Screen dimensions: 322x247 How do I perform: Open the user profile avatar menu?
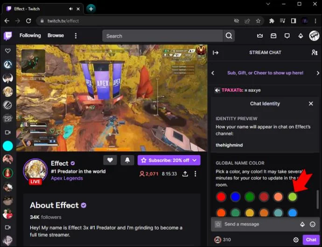pyautogui.click(x=314, y=36)
